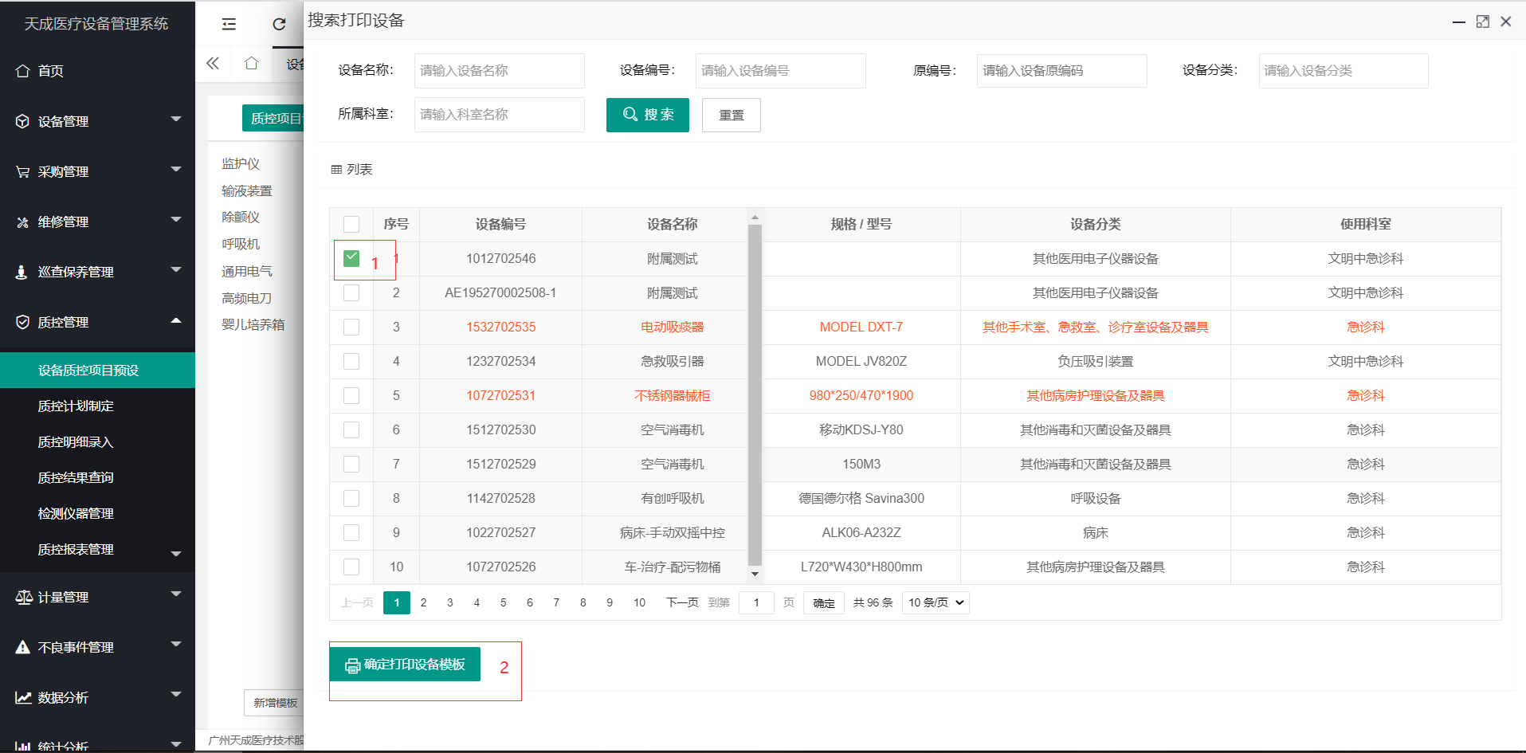Click the table scrollbar down arrow
Image resolution: width=1526 pixels, height=753 pixels.
pyautogui.click(x=755, y=574)
